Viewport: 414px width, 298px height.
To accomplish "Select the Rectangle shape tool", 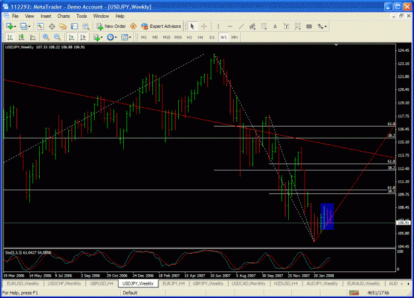I will click(309, 26).
